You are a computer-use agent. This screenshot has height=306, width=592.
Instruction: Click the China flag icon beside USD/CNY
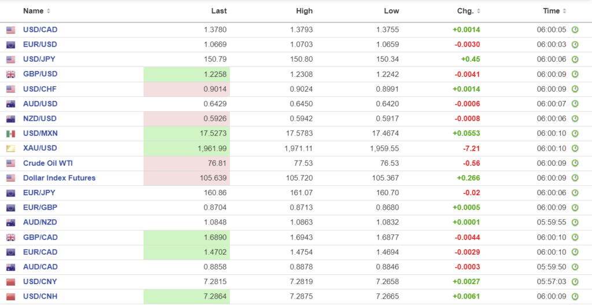(x=11, y=282)
